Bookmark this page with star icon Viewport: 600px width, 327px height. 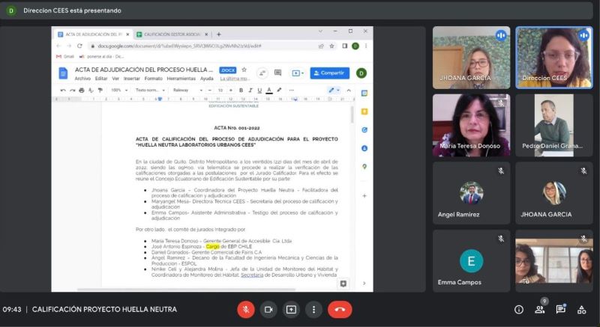click(331, 46)
